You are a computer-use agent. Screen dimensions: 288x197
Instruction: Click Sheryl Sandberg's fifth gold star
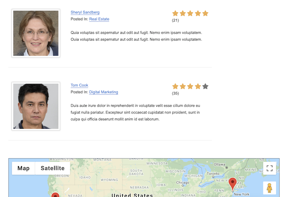click(x=205, y=13)
